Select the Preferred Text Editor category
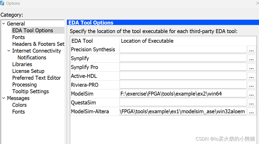Viewport: 259px width, 144px height. (36, 78)
